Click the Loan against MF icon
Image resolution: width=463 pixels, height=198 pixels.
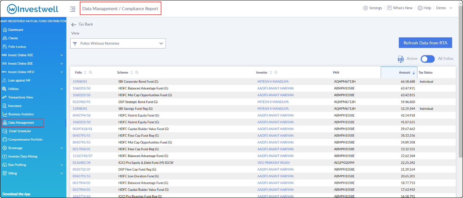(4, 80)
